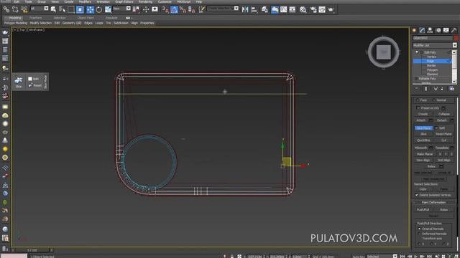Viewport: 460px width, 258px height.
Task: Select Polygon sub-object level in stack
Action: [x=432, y=70]
